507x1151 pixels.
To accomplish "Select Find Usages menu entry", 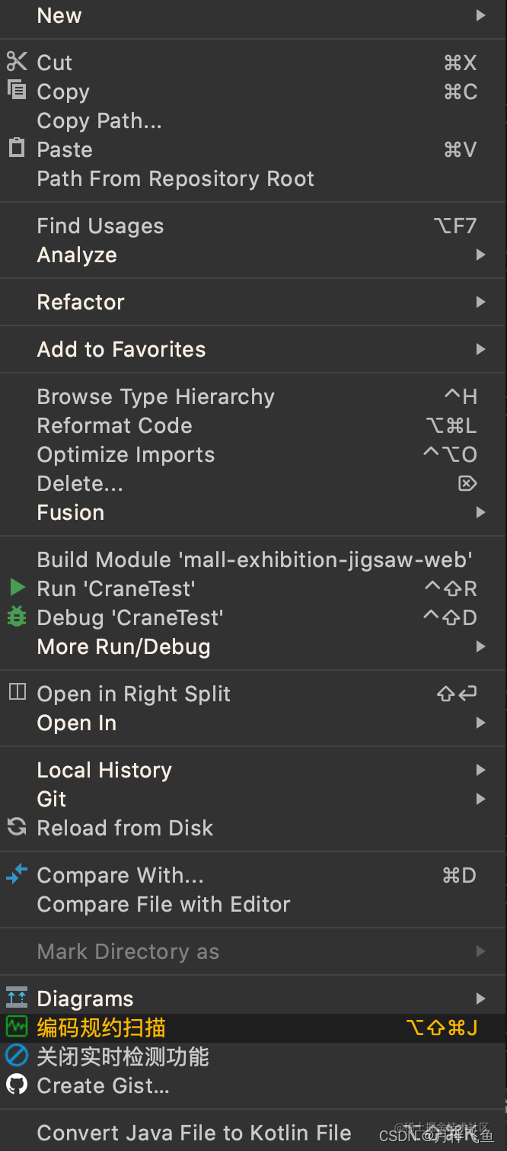I will 253,226.
